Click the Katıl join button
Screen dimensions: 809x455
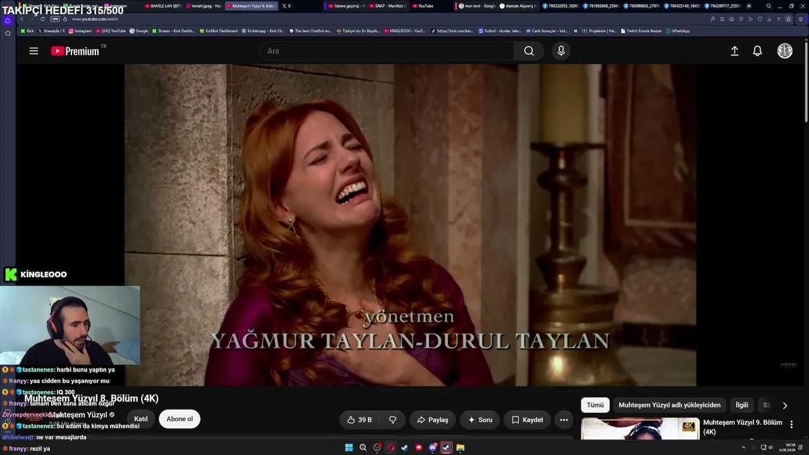click(x=141, y=419)
